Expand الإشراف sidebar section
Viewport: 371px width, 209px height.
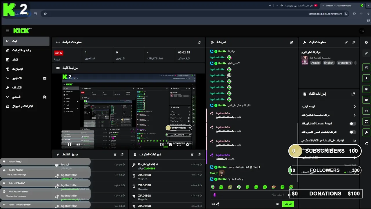tap(26, 88)
